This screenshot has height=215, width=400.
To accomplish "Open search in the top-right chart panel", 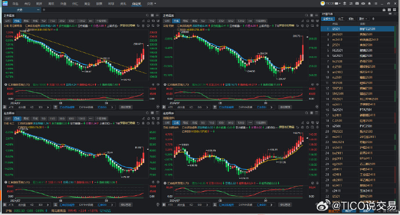I will [x=307, y=16].
